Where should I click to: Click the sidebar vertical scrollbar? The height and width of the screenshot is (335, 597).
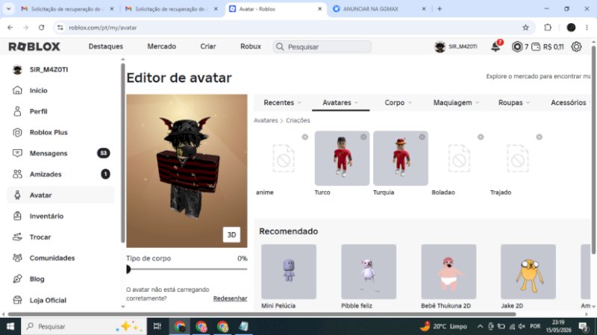122,152
